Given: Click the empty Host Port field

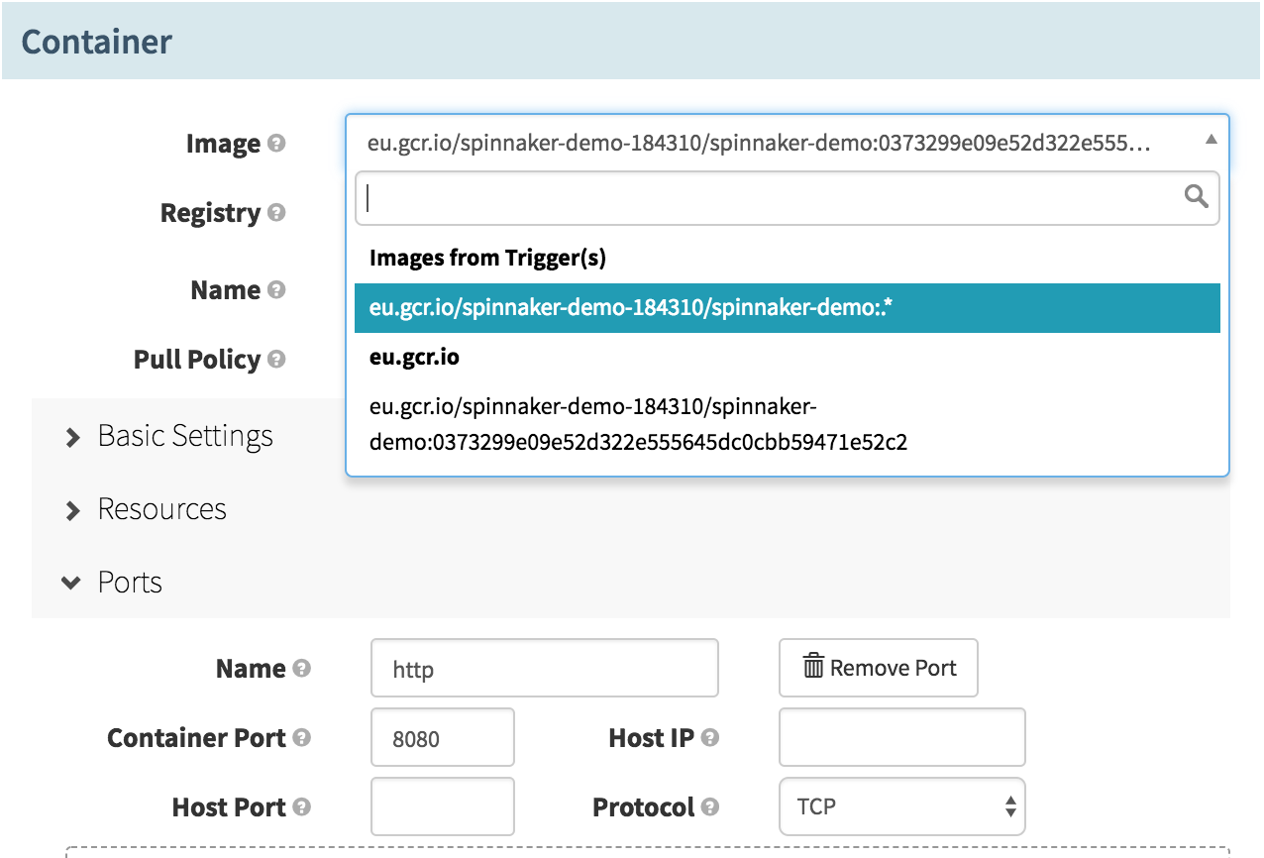Looking at the screenshot, I should (x=443, y=806).
